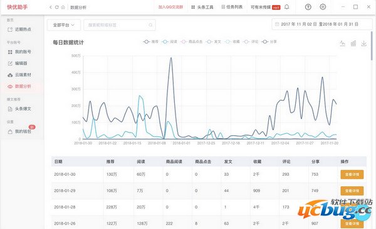Click 加入QQ交流群 link

pyautogui.click(x=170, y=7)
